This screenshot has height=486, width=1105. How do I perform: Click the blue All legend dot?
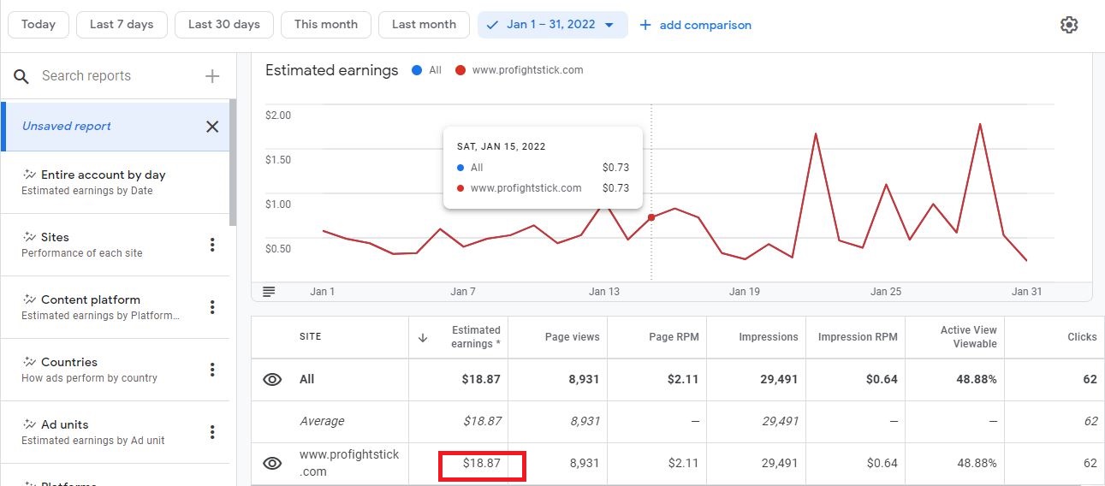click(x=416, y=70)
